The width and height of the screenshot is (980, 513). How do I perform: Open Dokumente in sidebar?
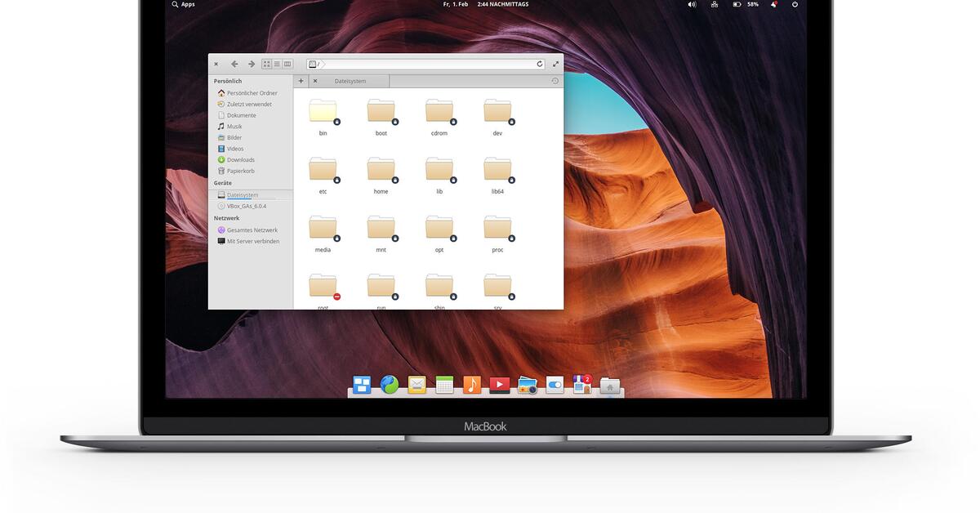pos(237,115)
